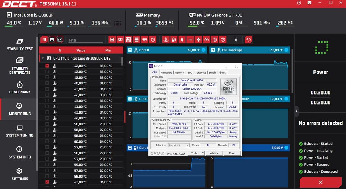Image resolution: width=346 pixels, height=189 pixels.
Task: Click the CPU Package graph header square icon
Action: 213,50
